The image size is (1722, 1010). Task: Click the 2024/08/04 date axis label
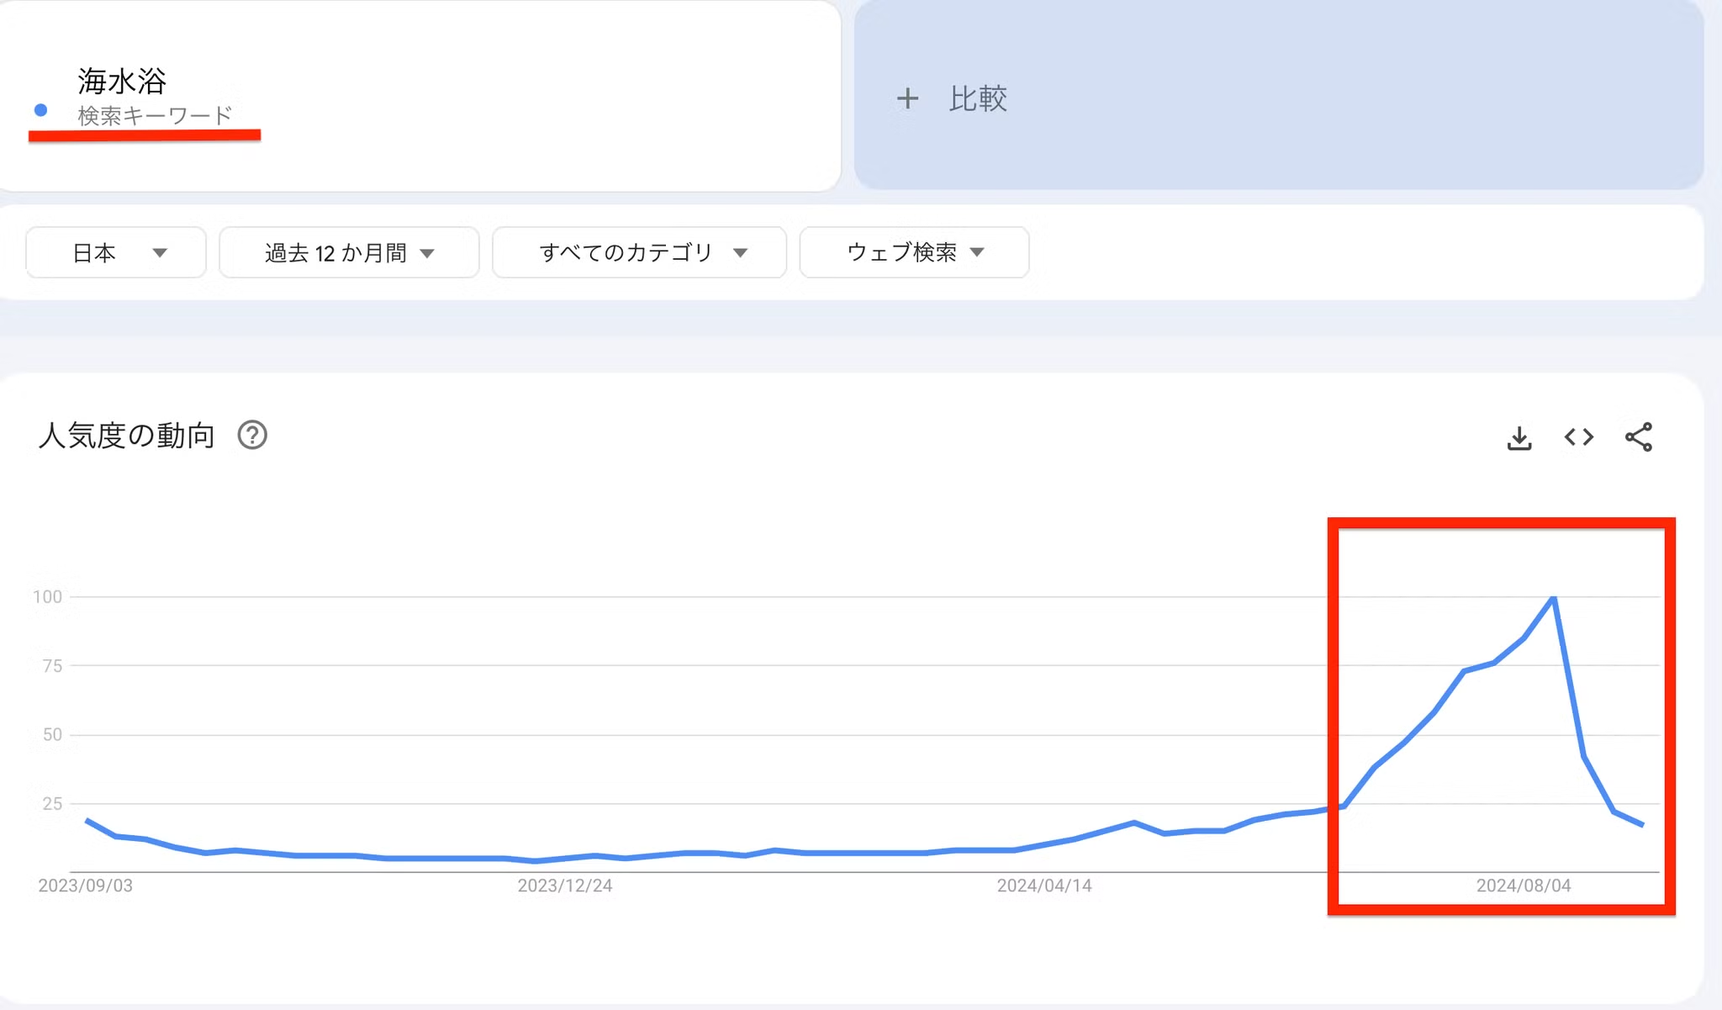(x=1523, y=886)
